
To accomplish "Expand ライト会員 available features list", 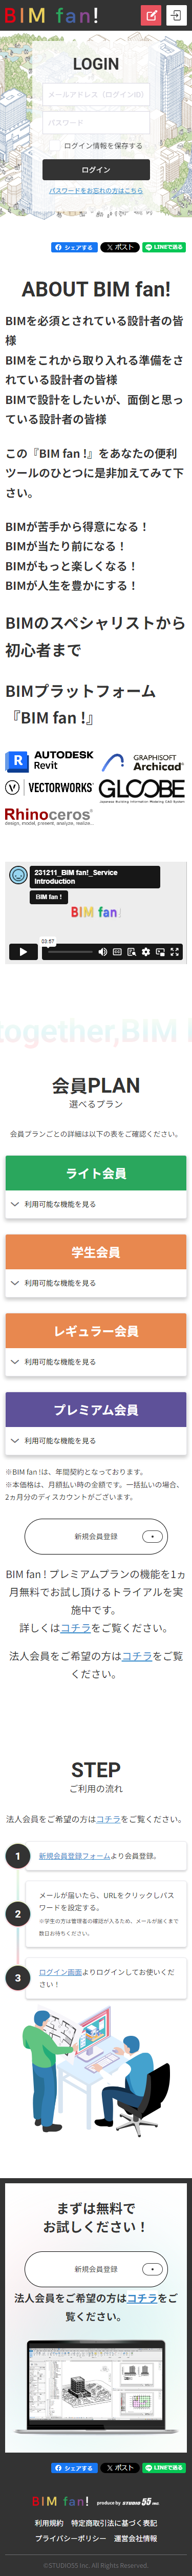I will click(96, 1204).
